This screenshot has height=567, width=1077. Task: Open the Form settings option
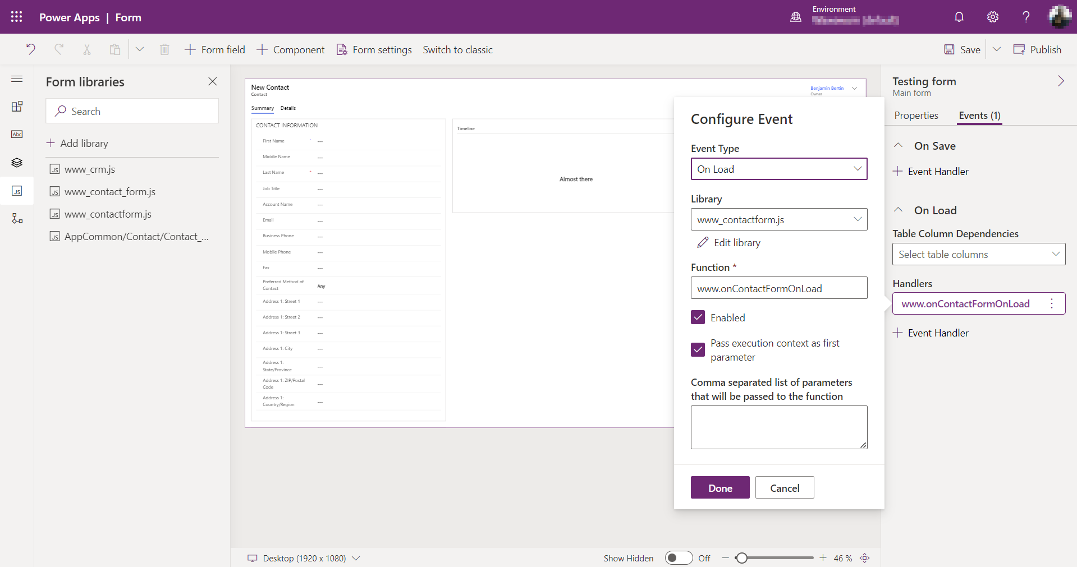tap(374, 49)
